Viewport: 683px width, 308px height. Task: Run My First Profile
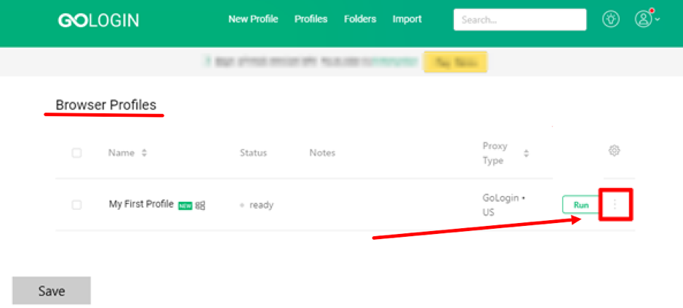click(x=581, y=205)
